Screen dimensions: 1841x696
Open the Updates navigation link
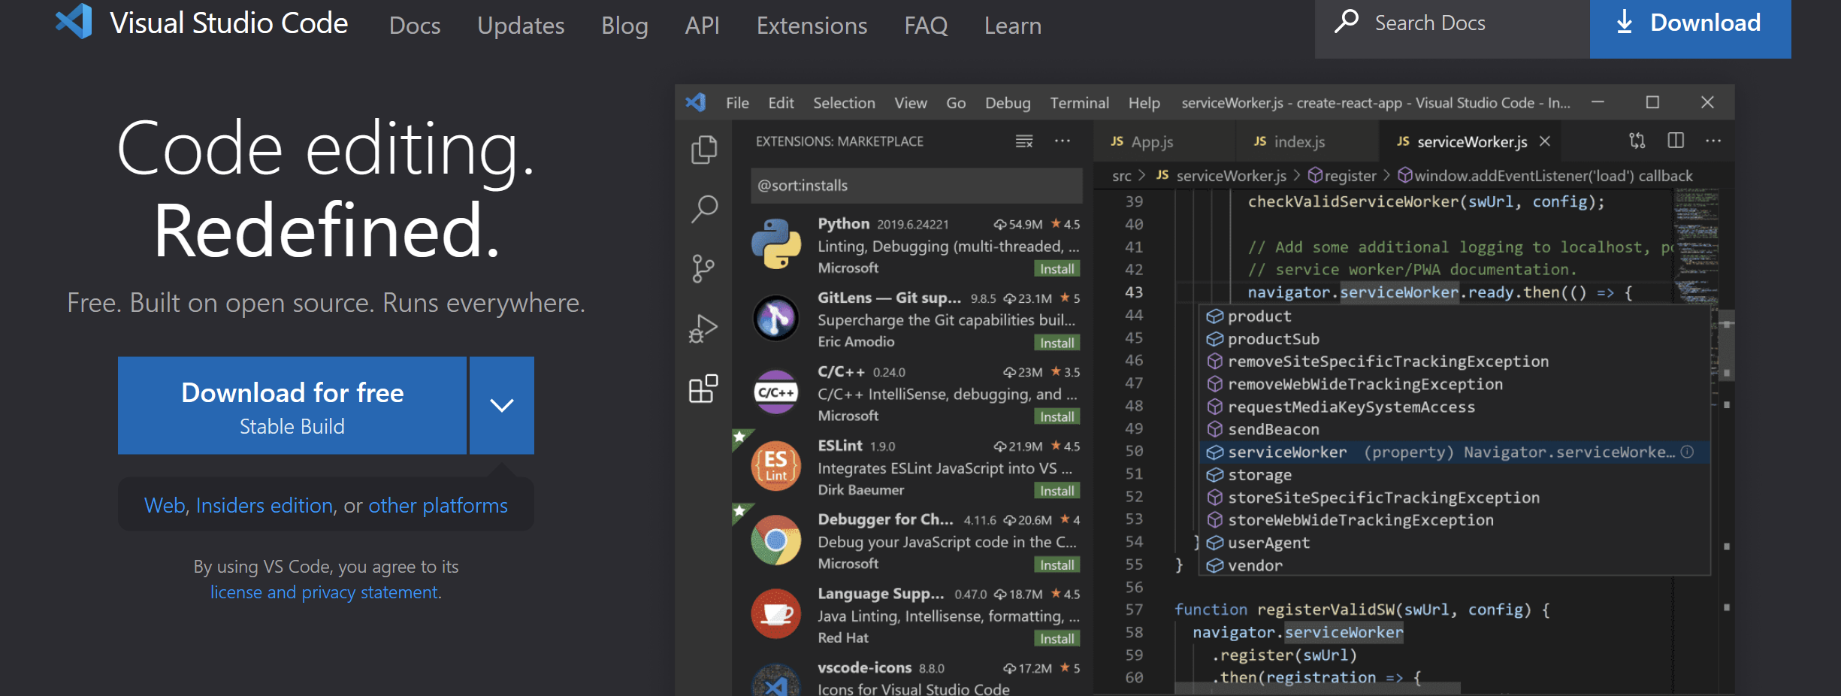pyautogui.click(x=521, y=26)
